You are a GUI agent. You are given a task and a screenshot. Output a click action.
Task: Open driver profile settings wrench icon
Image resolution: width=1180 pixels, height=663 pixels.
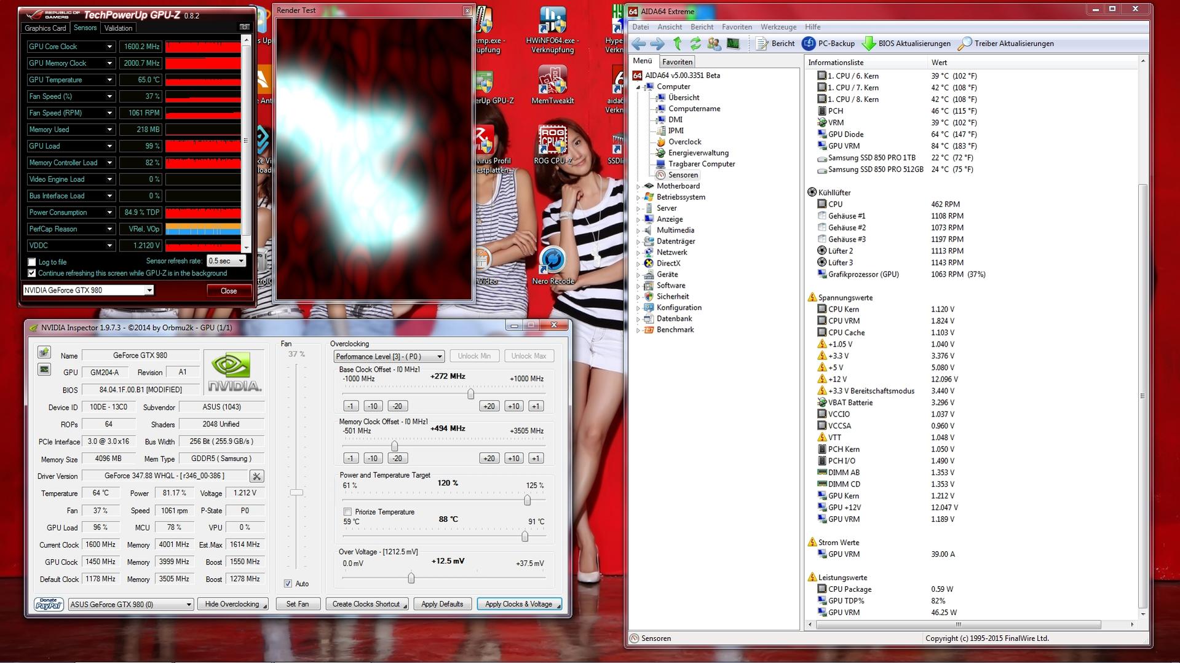pos(257,476)
